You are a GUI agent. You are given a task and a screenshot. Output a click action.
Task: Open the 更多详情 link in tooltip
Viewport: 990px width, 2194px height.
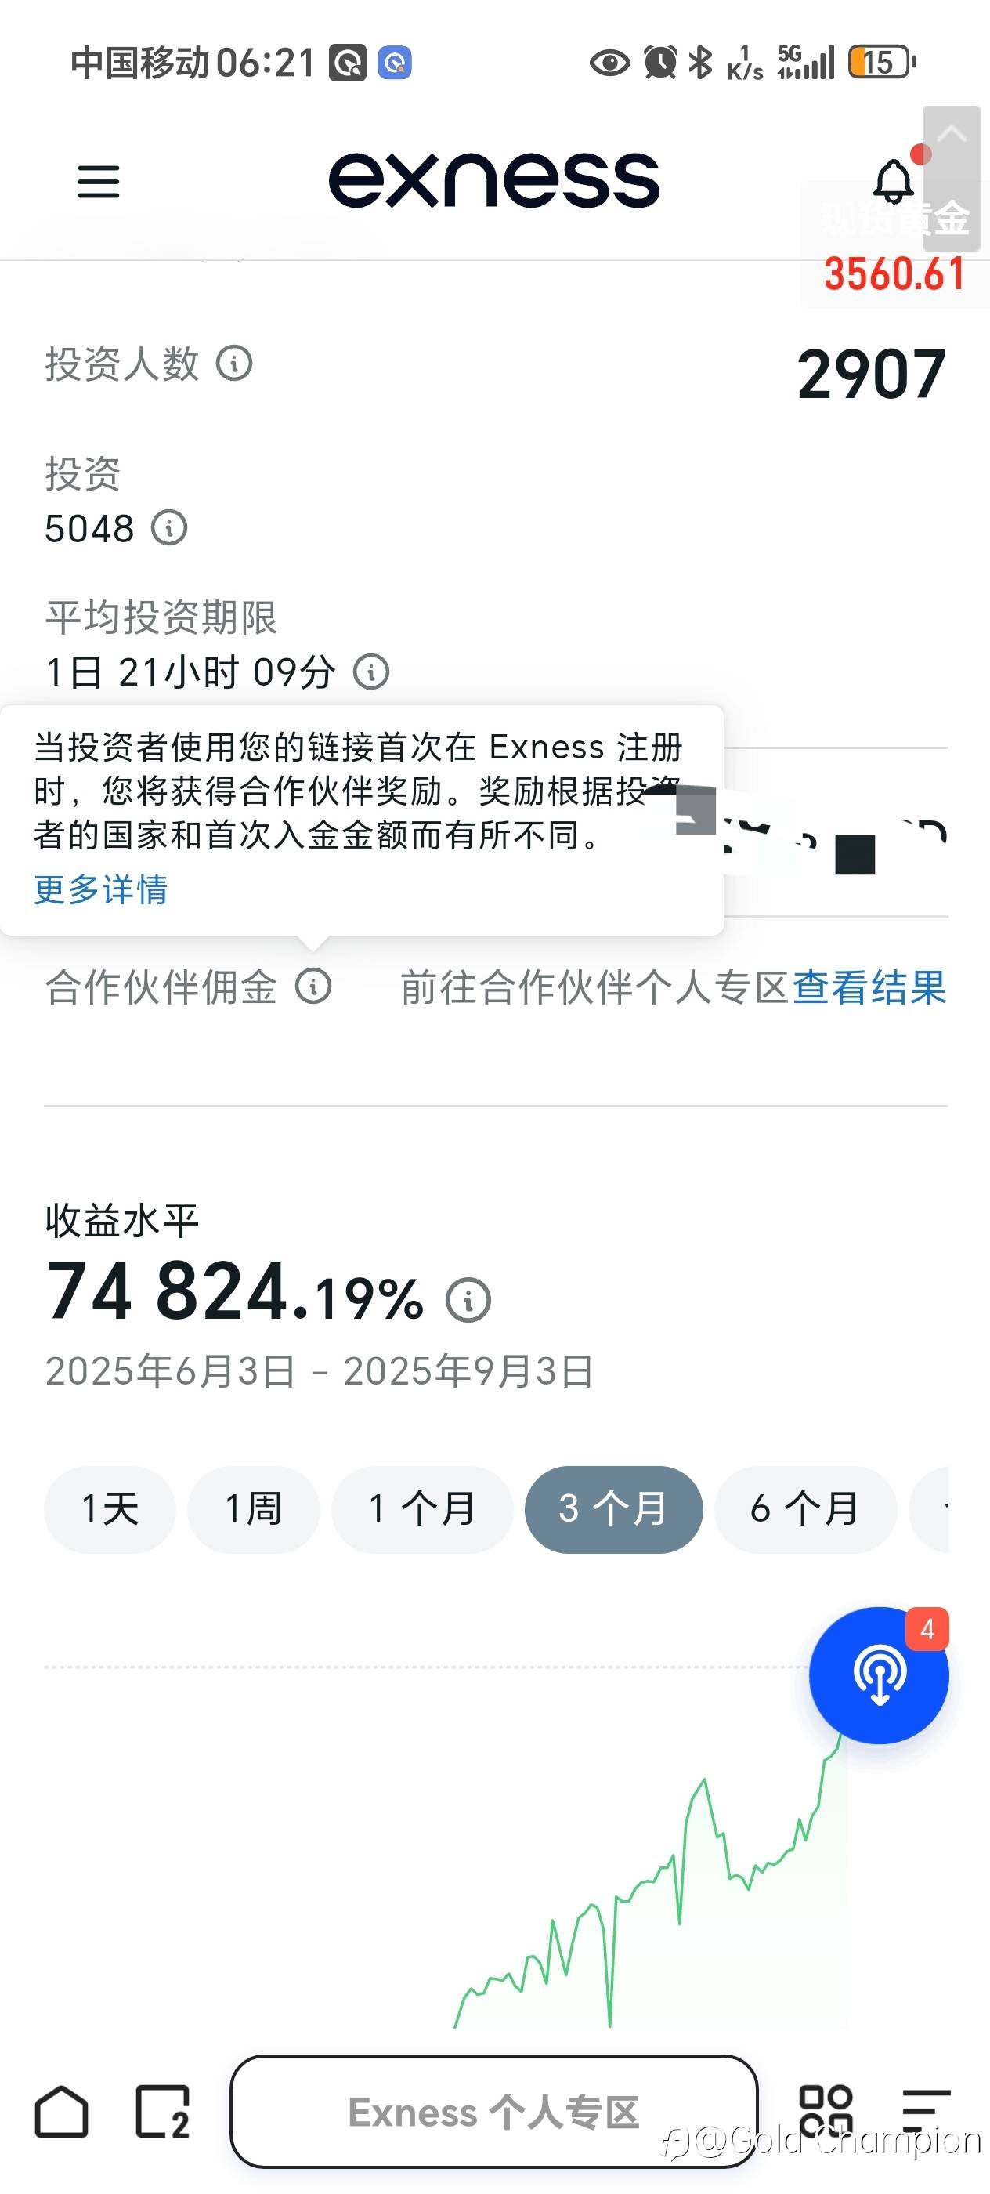(101, 889)
